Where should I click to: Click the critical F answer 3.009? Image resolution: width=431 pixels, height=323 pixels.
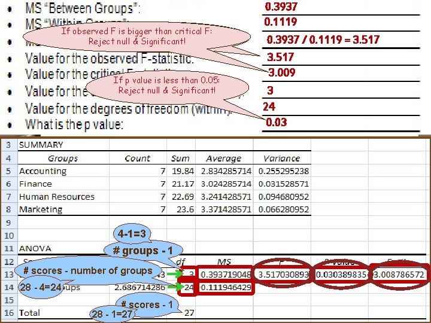pos(282,72)
